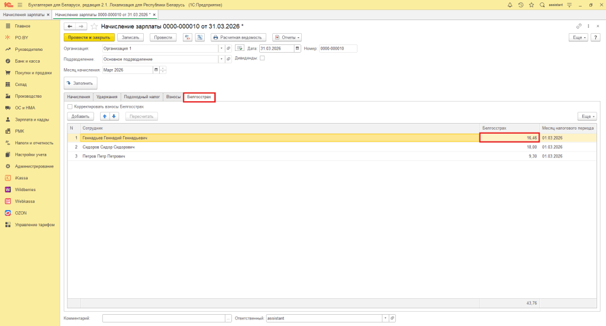Screen dimensions: 606x326
Task: Switch to Подоходный налог tab
Action: pos(142,97)
